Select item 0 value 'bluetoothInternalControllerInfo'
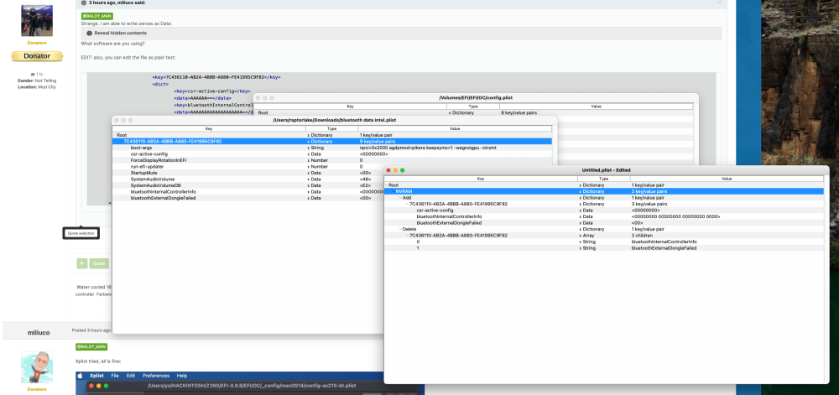Image resolution: width=839 pixels, height=395 pixels. [x=664, y=242]
